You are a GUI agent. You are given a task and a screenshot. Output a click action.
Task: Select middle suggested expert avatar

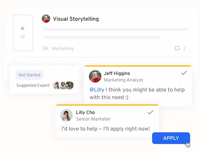click(x=63, y=85)
